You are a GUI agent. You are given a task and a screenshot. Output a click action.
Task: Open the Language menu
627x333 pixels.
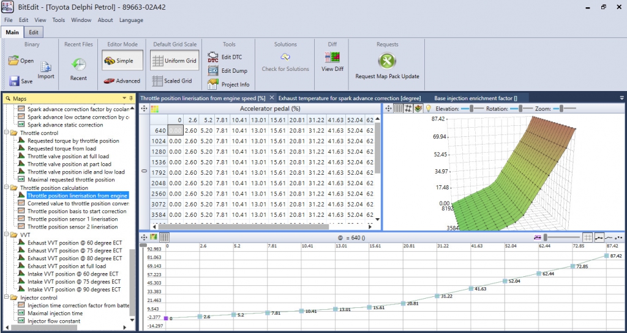point(131,20)
